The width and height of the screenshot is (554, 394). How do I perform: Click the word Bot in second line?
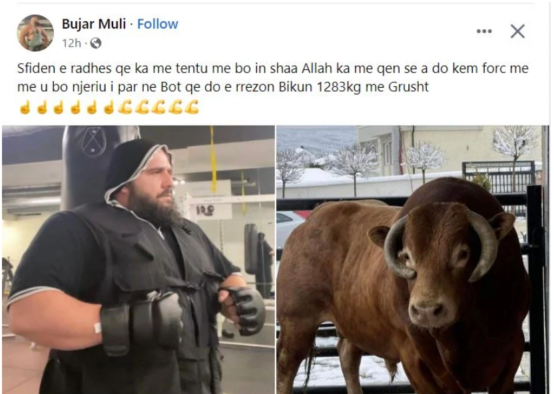(x=171, y=87)
